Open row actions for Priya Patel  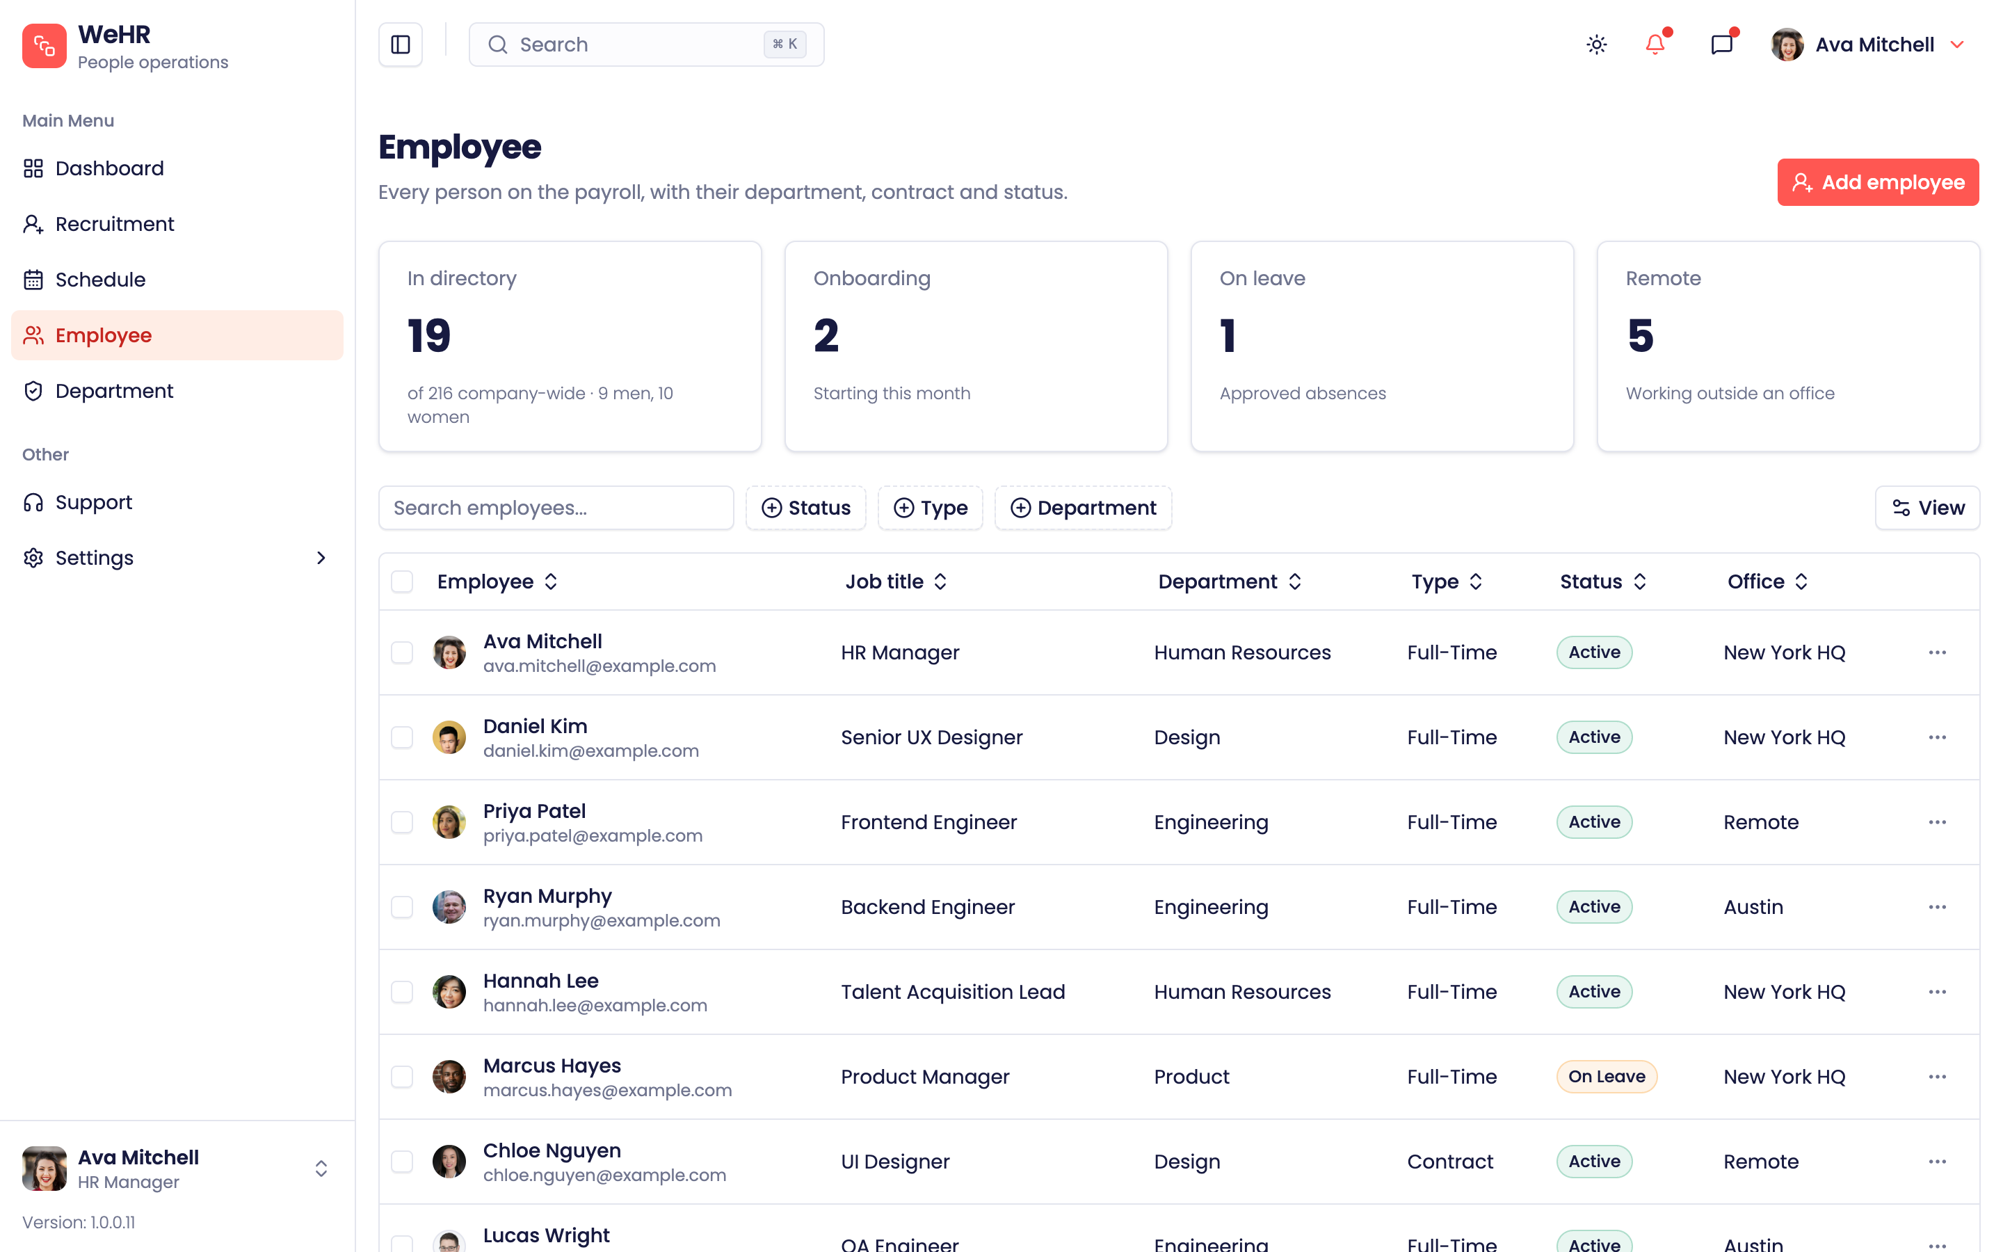[x=1937, y=822]
